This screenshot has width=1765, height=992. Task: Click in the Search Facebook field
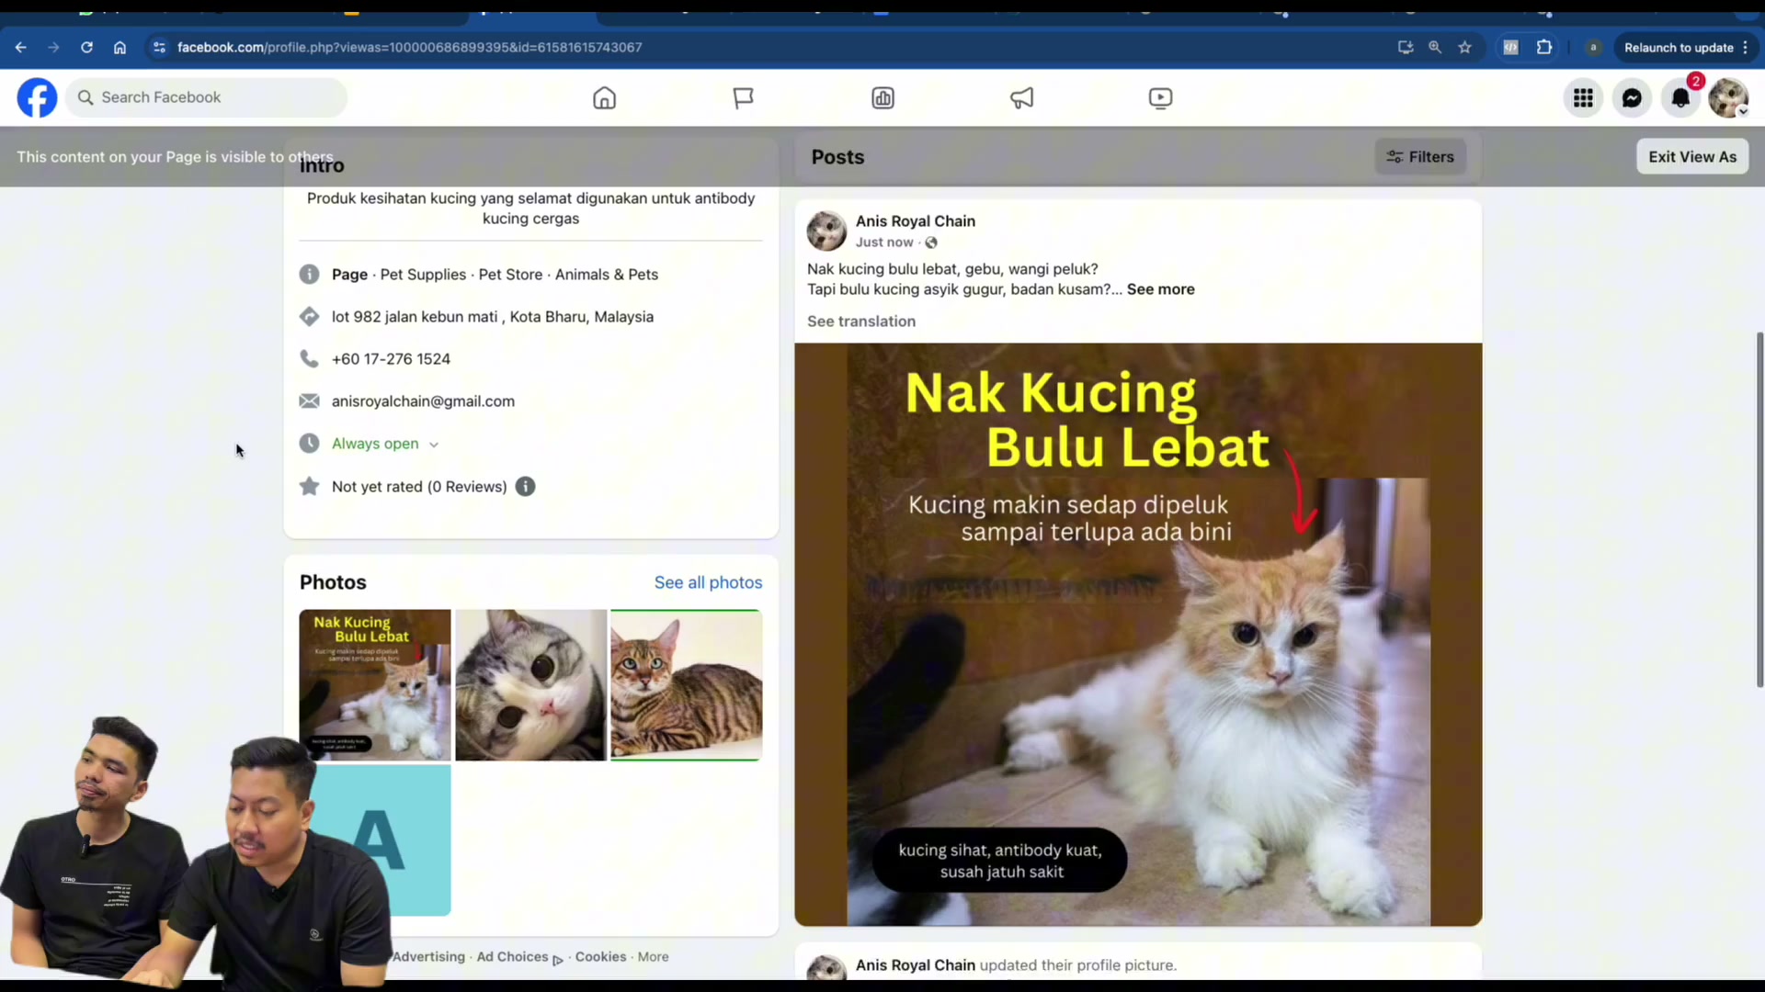pos(207,97)
